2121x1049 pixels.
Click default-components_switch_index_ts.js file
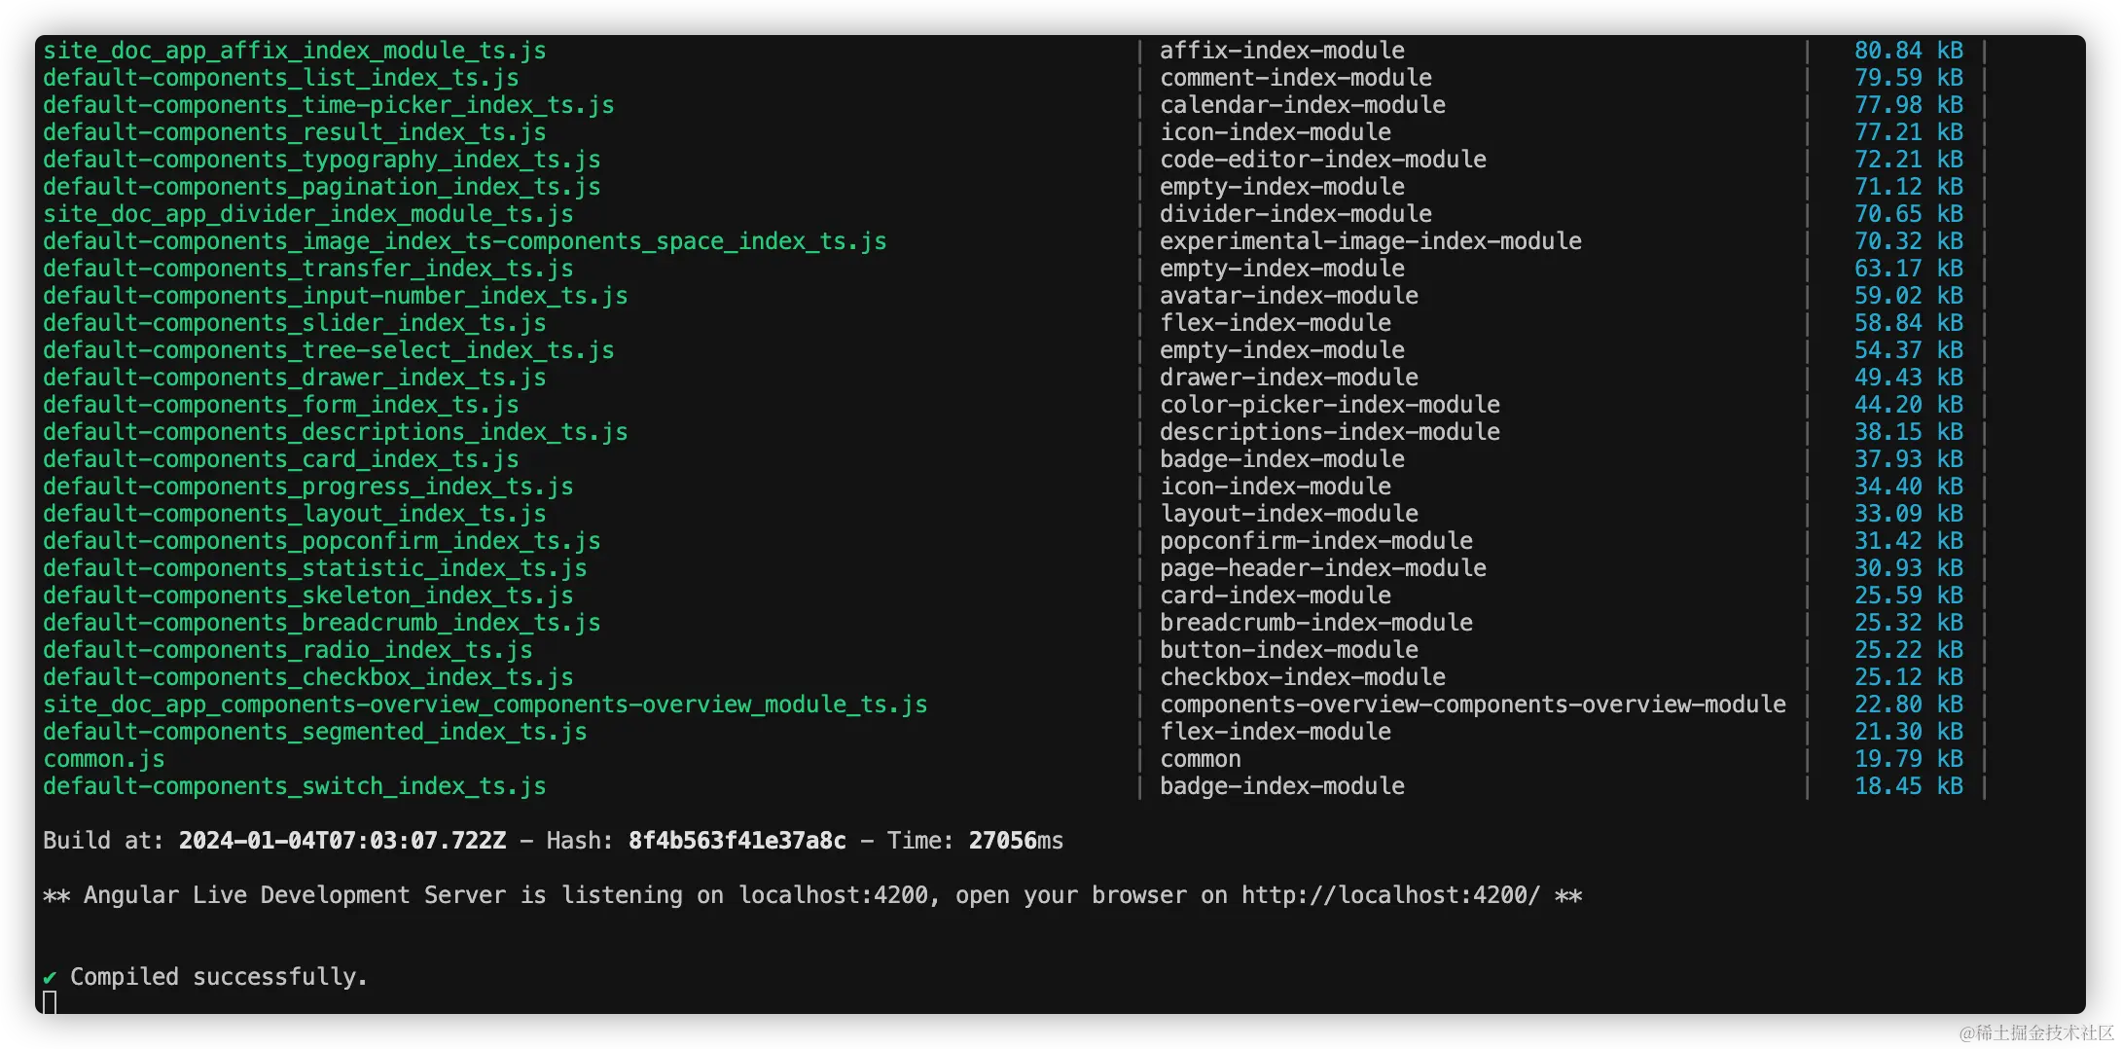point(295,786)
